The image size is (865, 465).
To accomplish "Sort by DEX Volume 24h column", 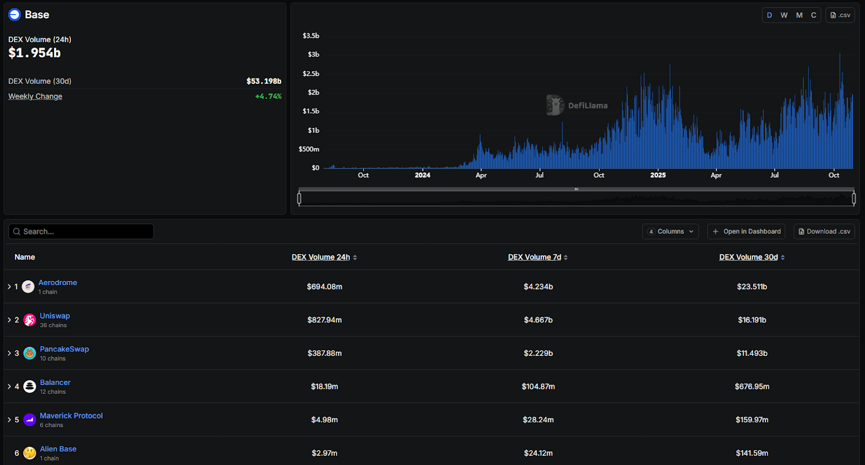I will pos(324,258).
